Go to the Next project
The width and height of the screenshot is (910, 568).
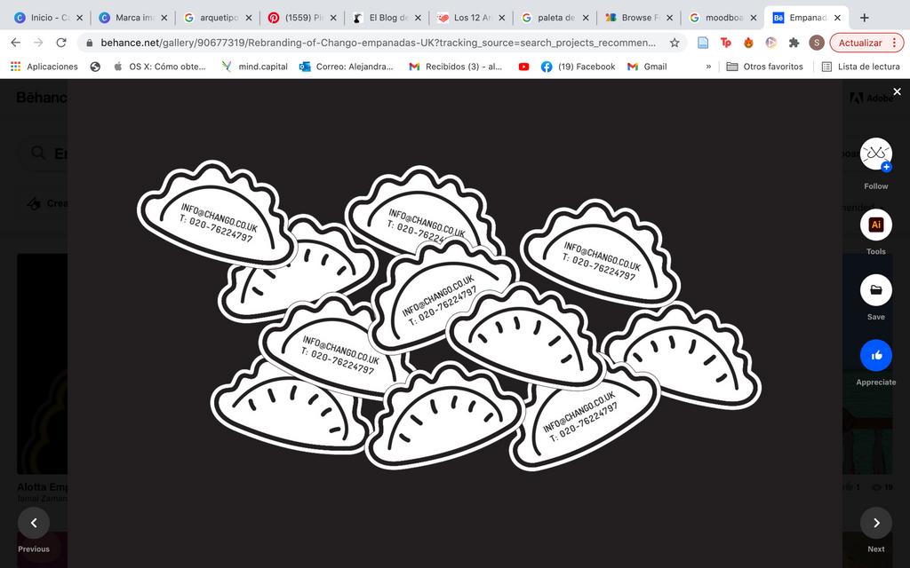click(875, 523)
